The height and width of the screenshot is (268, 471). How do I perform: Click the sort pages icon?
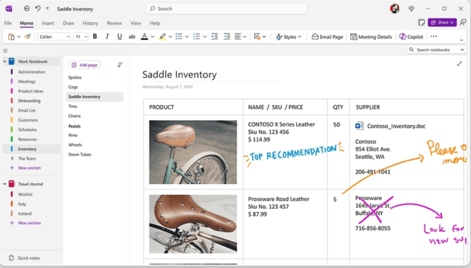(x=120, y=64)
